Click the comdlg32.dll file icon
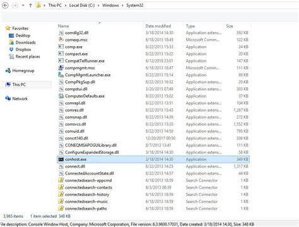Screen dimensions: 299x227 click(x=61, y=33)
